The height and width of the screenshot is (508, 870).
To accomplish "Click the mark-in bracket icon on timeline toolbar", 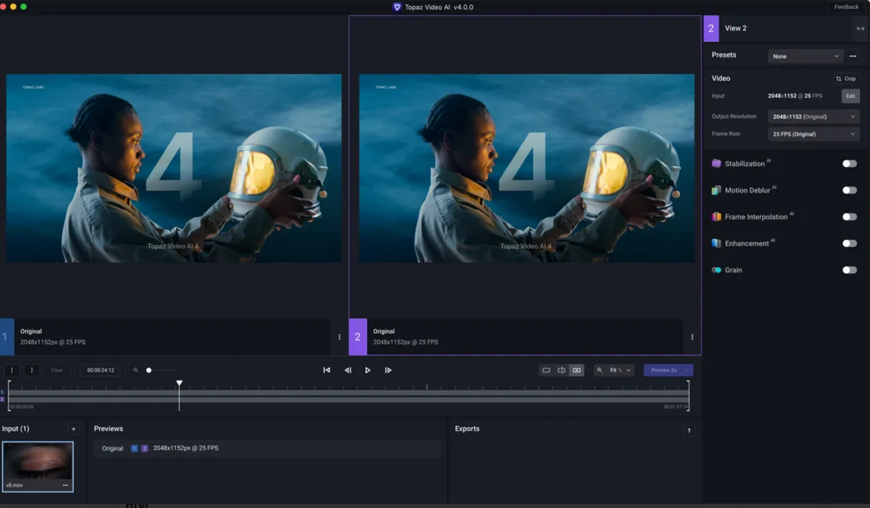I will click(12, 370).
